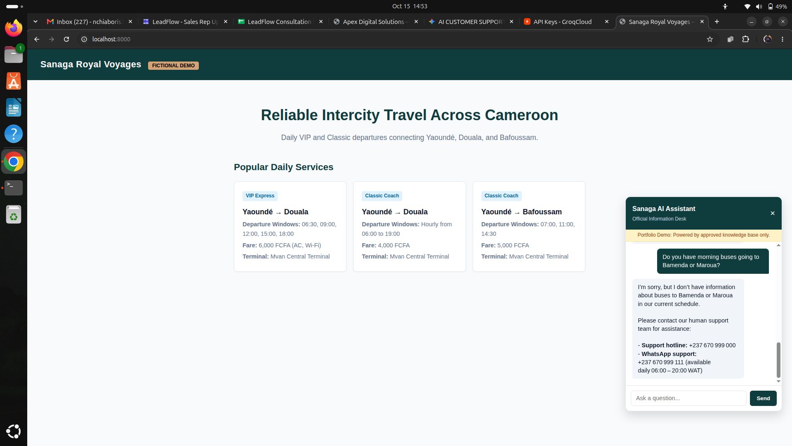Open the Chrome profile avatar
Screen dimensions: 792x446
767,39
